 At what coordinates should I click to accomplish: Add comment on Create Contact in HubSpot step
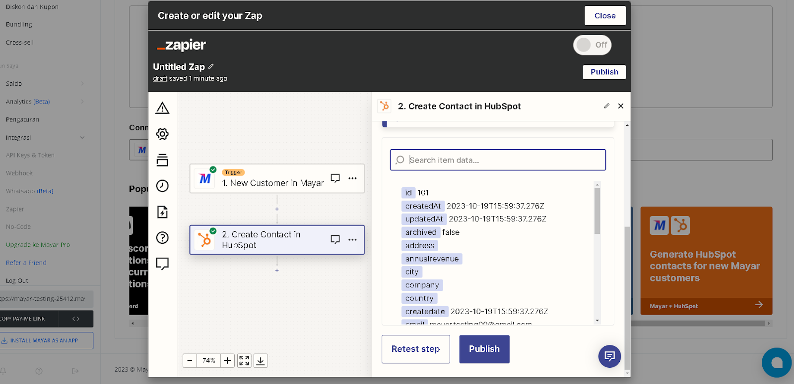(335, 239)
